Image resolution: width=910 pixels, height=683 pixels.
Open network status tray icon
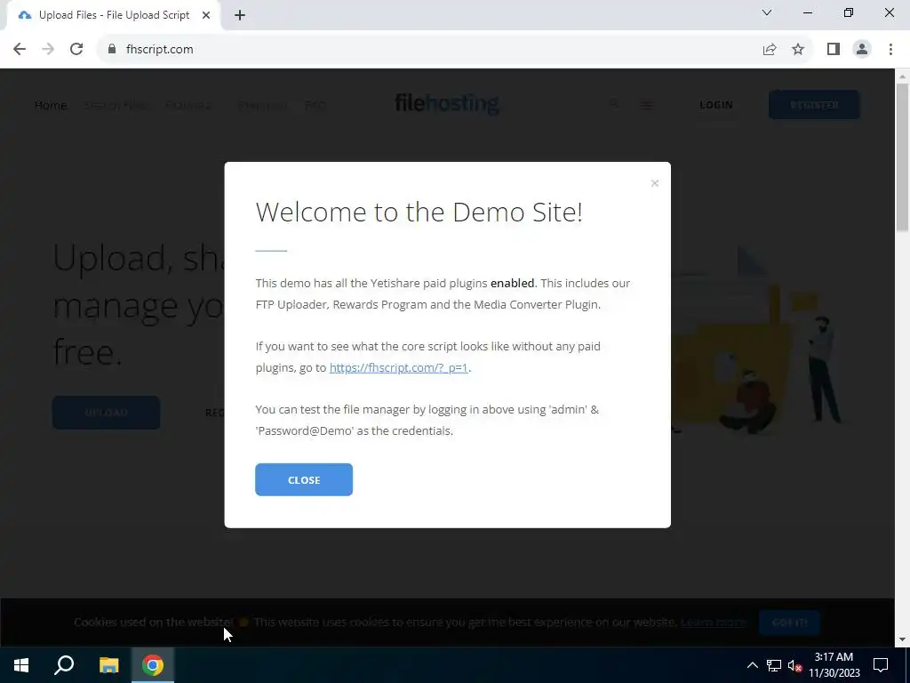(774, 665)
